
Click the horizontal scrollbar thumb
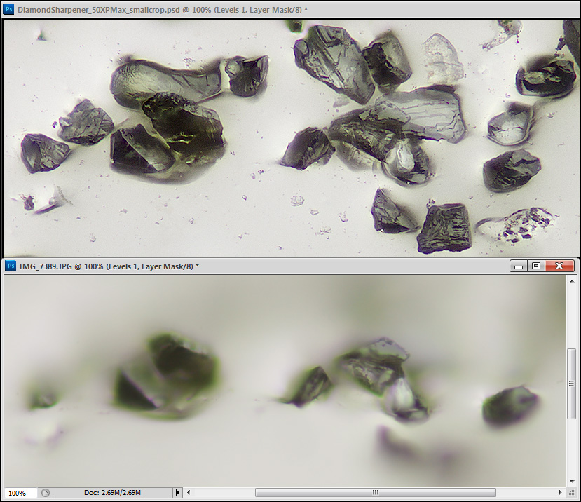tap(376, 493)
